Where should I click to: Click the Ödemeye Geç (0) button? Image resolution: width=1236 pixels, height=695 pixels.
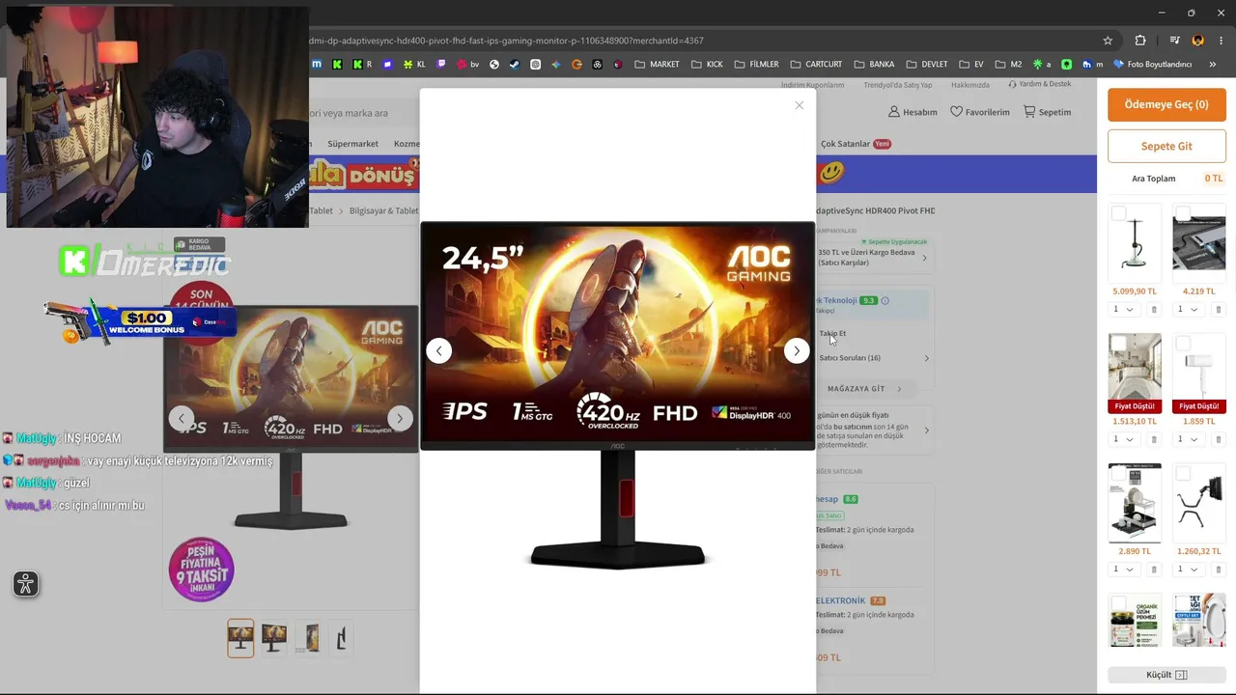[x=1166, y=104]
